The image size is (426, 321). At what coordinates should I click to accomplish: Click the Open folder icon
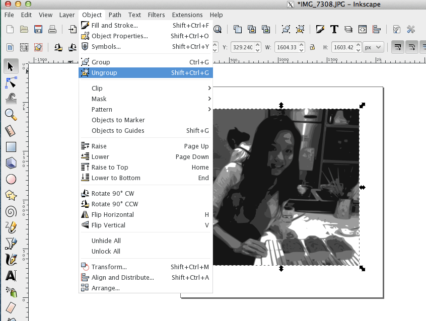(x=24, y=29)
